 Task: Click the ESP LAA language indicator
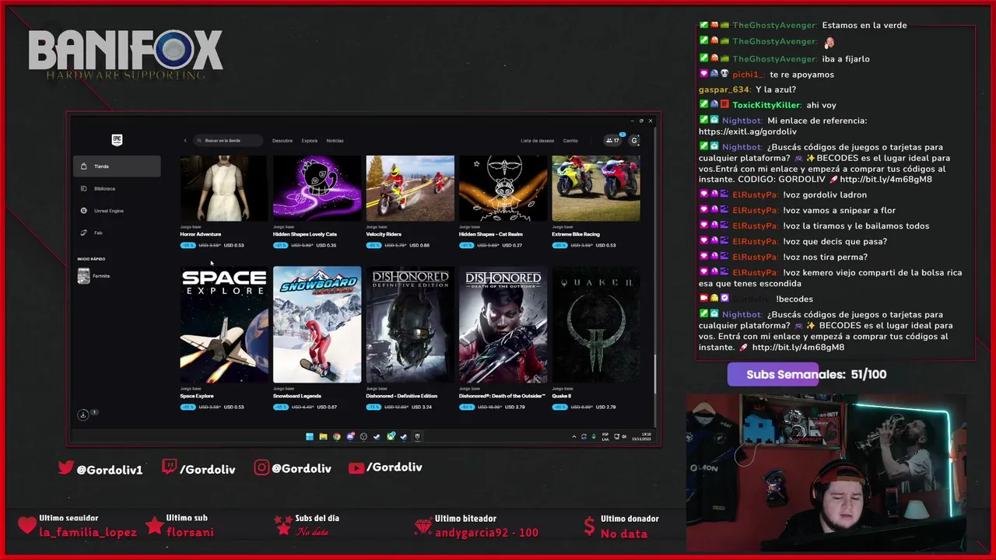pyautogui.click(x=605, y=436)
